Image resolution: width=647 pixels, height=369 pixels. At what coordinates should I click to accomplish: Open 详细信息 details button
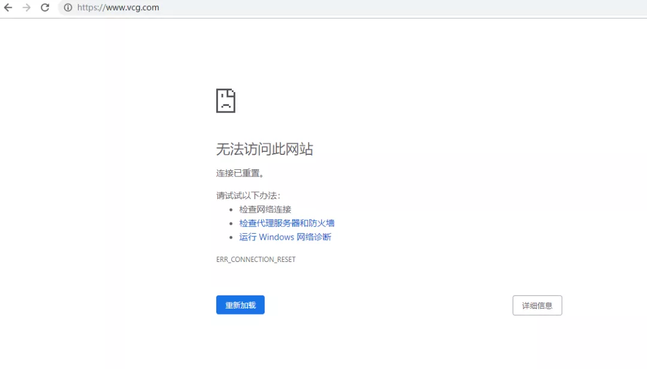(x=537, y=305)
